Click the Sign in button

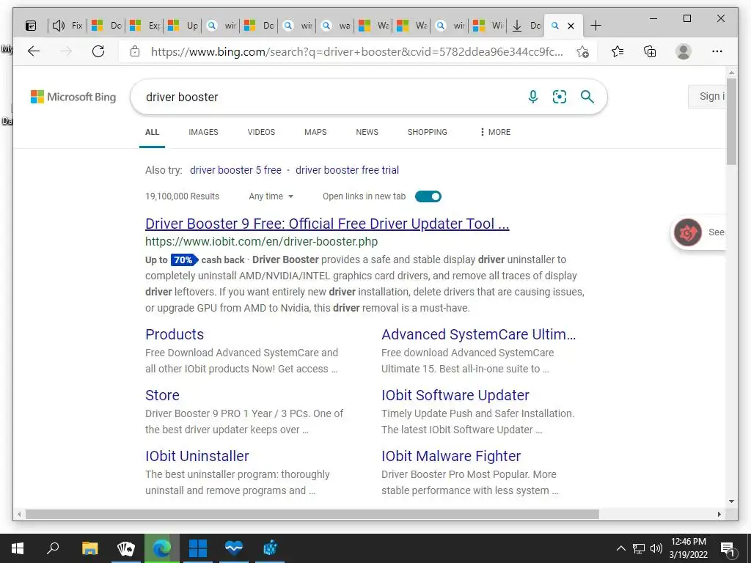tap(708, 96)
